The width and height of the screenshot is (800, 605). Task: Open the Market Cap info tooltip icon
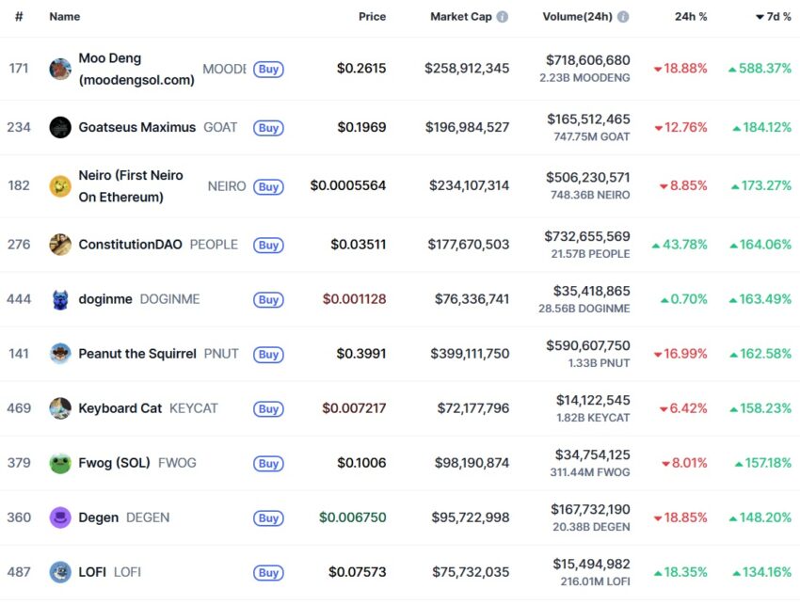503,17
